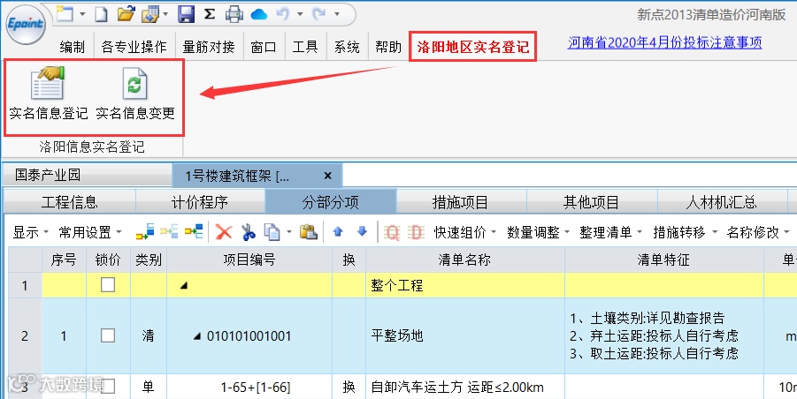The width and height of the screenshot is (797, 399).
Task: Switch to the 其他项目 tab
Action: pyautogui.click(x=591, y=203)
